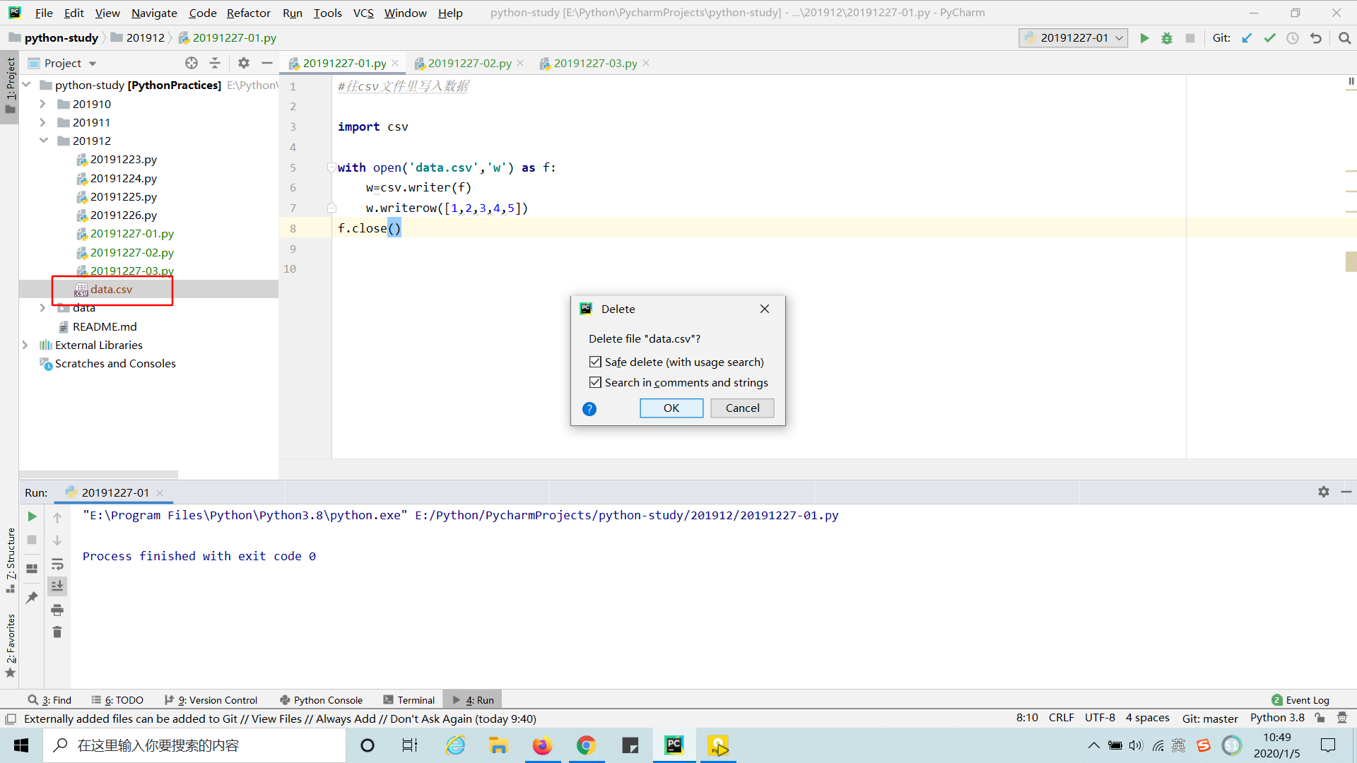Screen dimensions: 1357x763
Task: Open Python Console tool window
Action: [x=321, y=700]
